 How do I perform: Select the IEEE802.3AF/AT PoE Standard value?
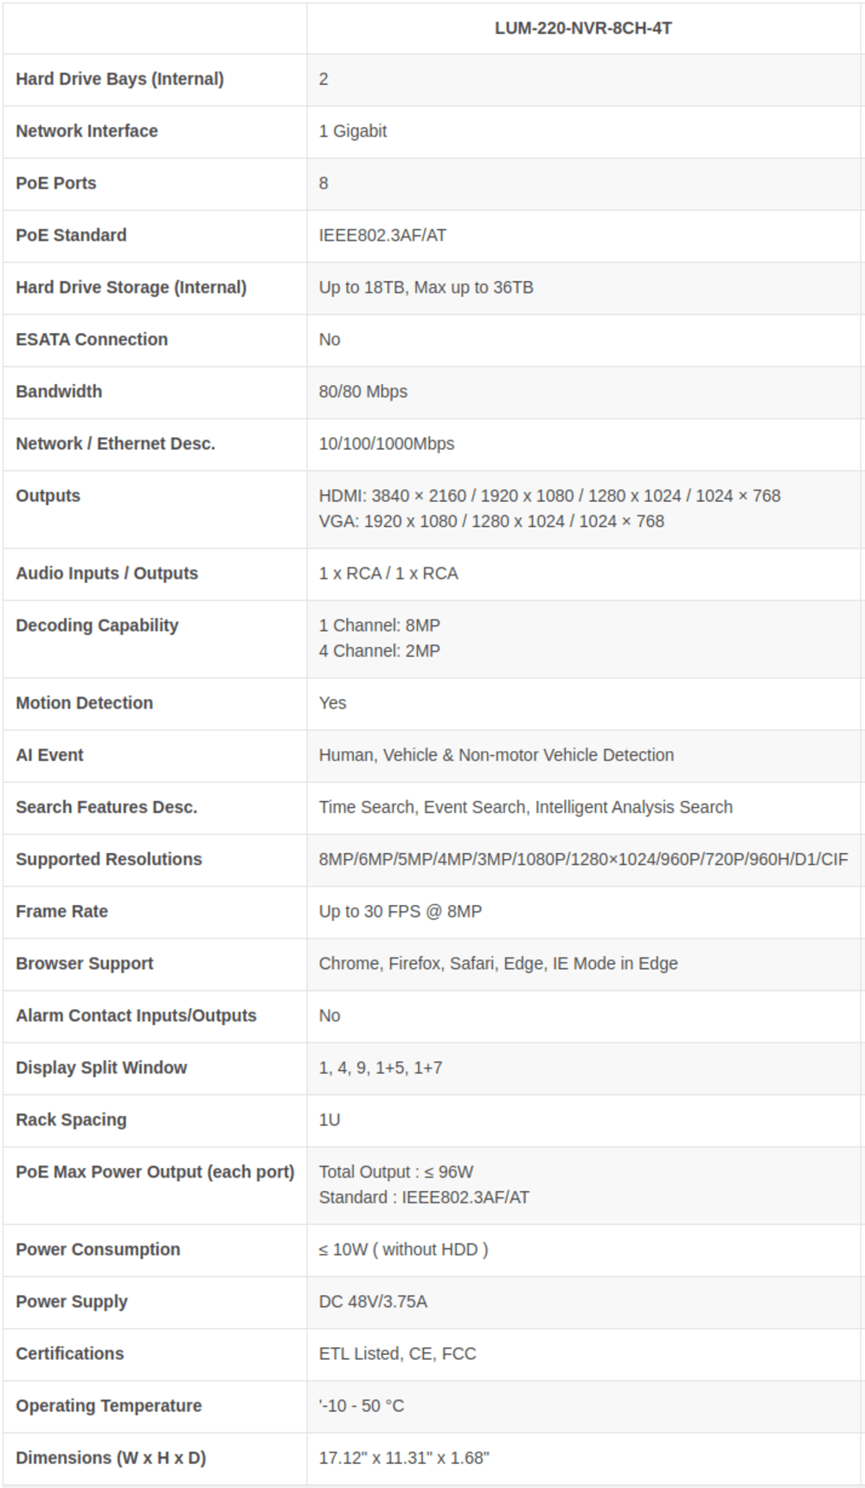point(382,235)
